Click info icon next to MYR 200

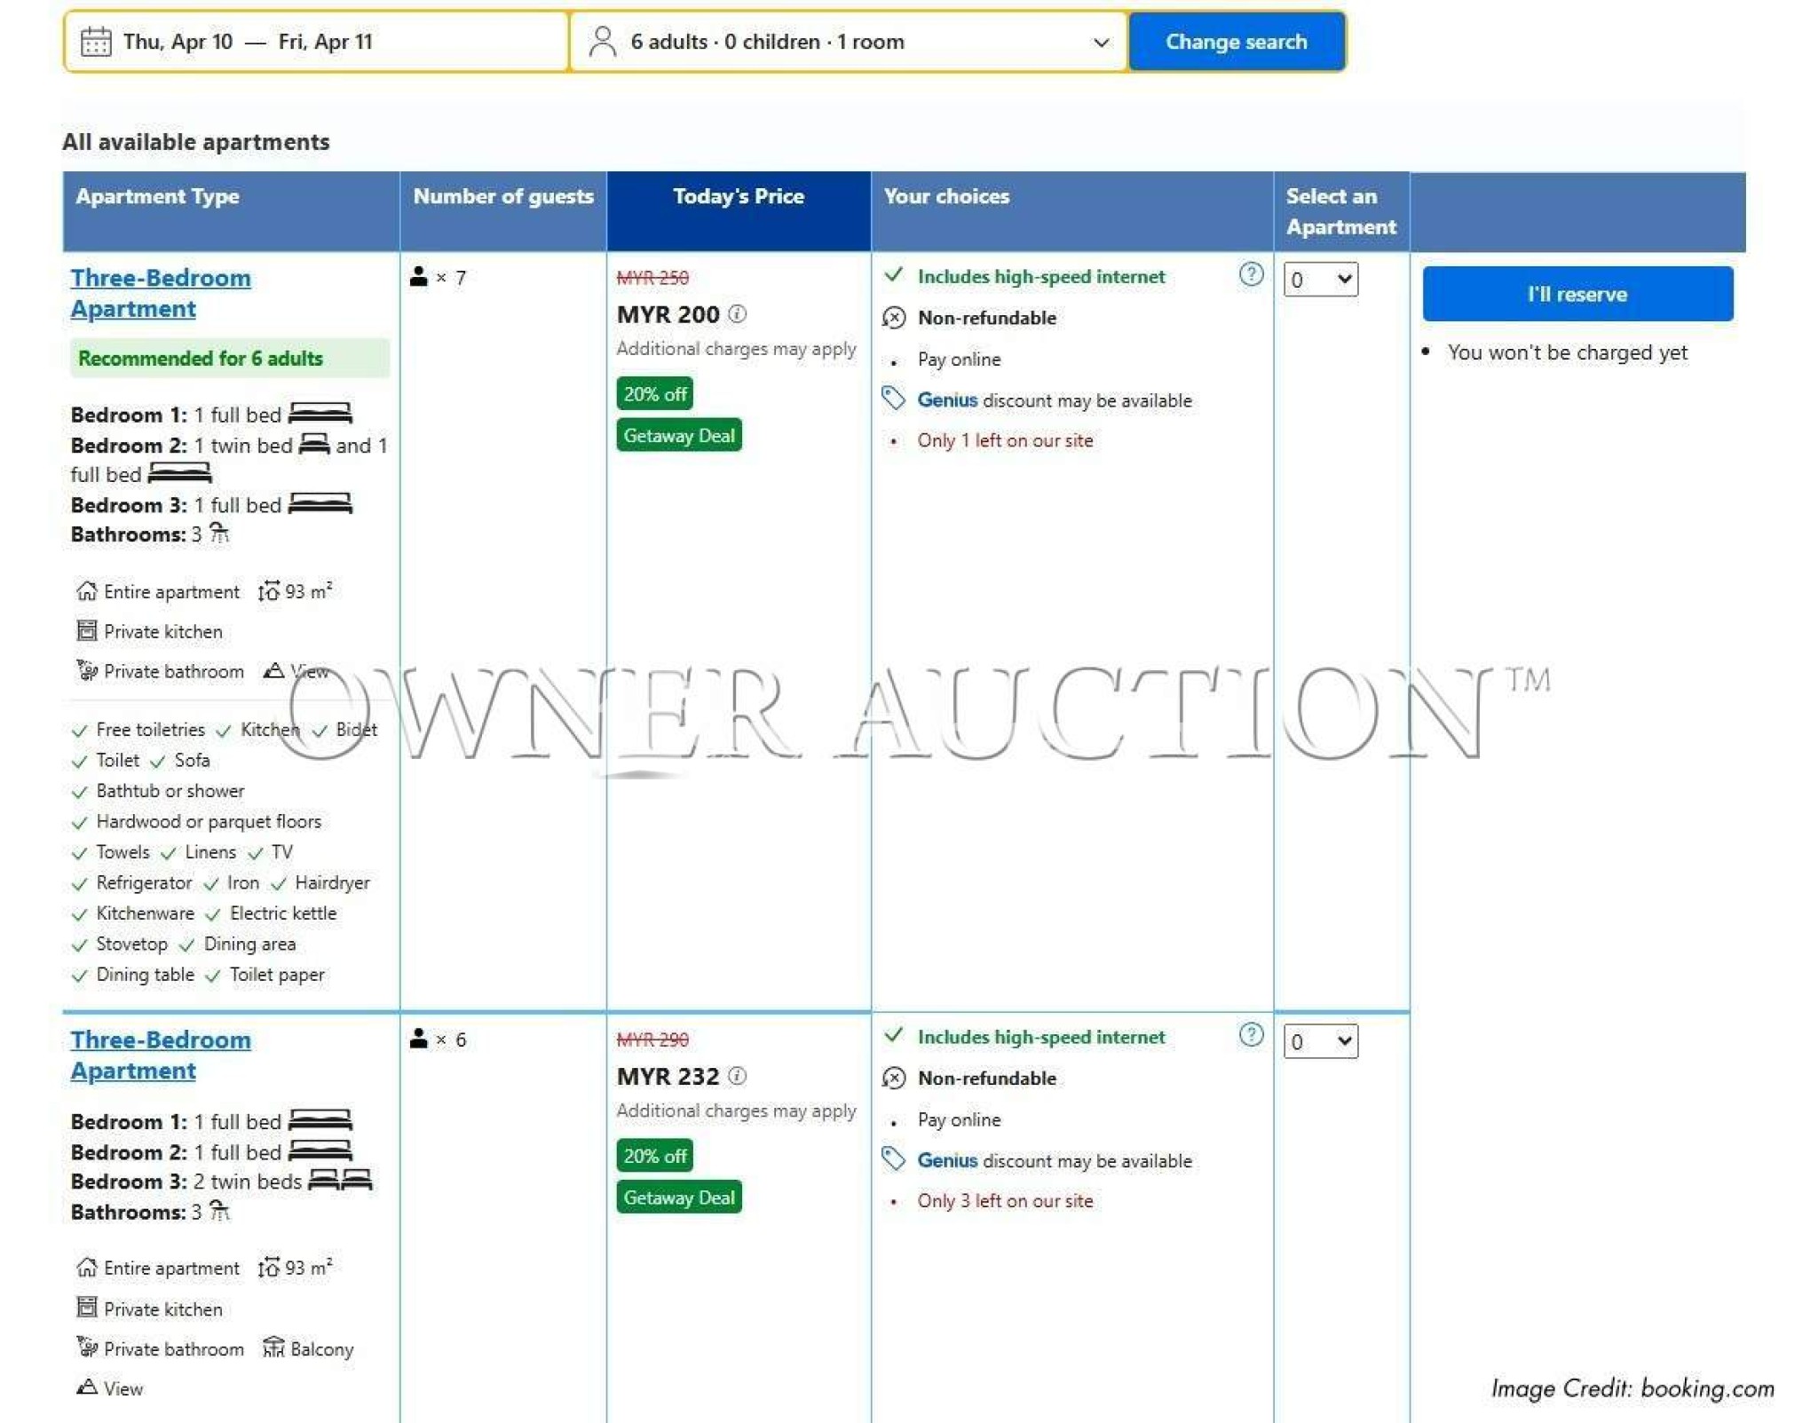[738, 314]
